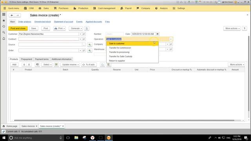Open the sections panel grid icon
This screenshot has width=251, height=141.
point(4,14)
